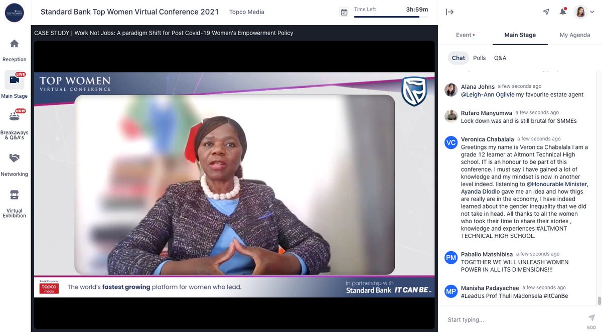
Task: Click Alana Johns' avatar in chat
Action: 451,90
